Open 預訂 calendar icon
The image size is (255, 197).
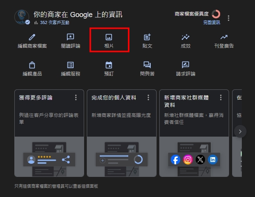[x=109, y=65]
